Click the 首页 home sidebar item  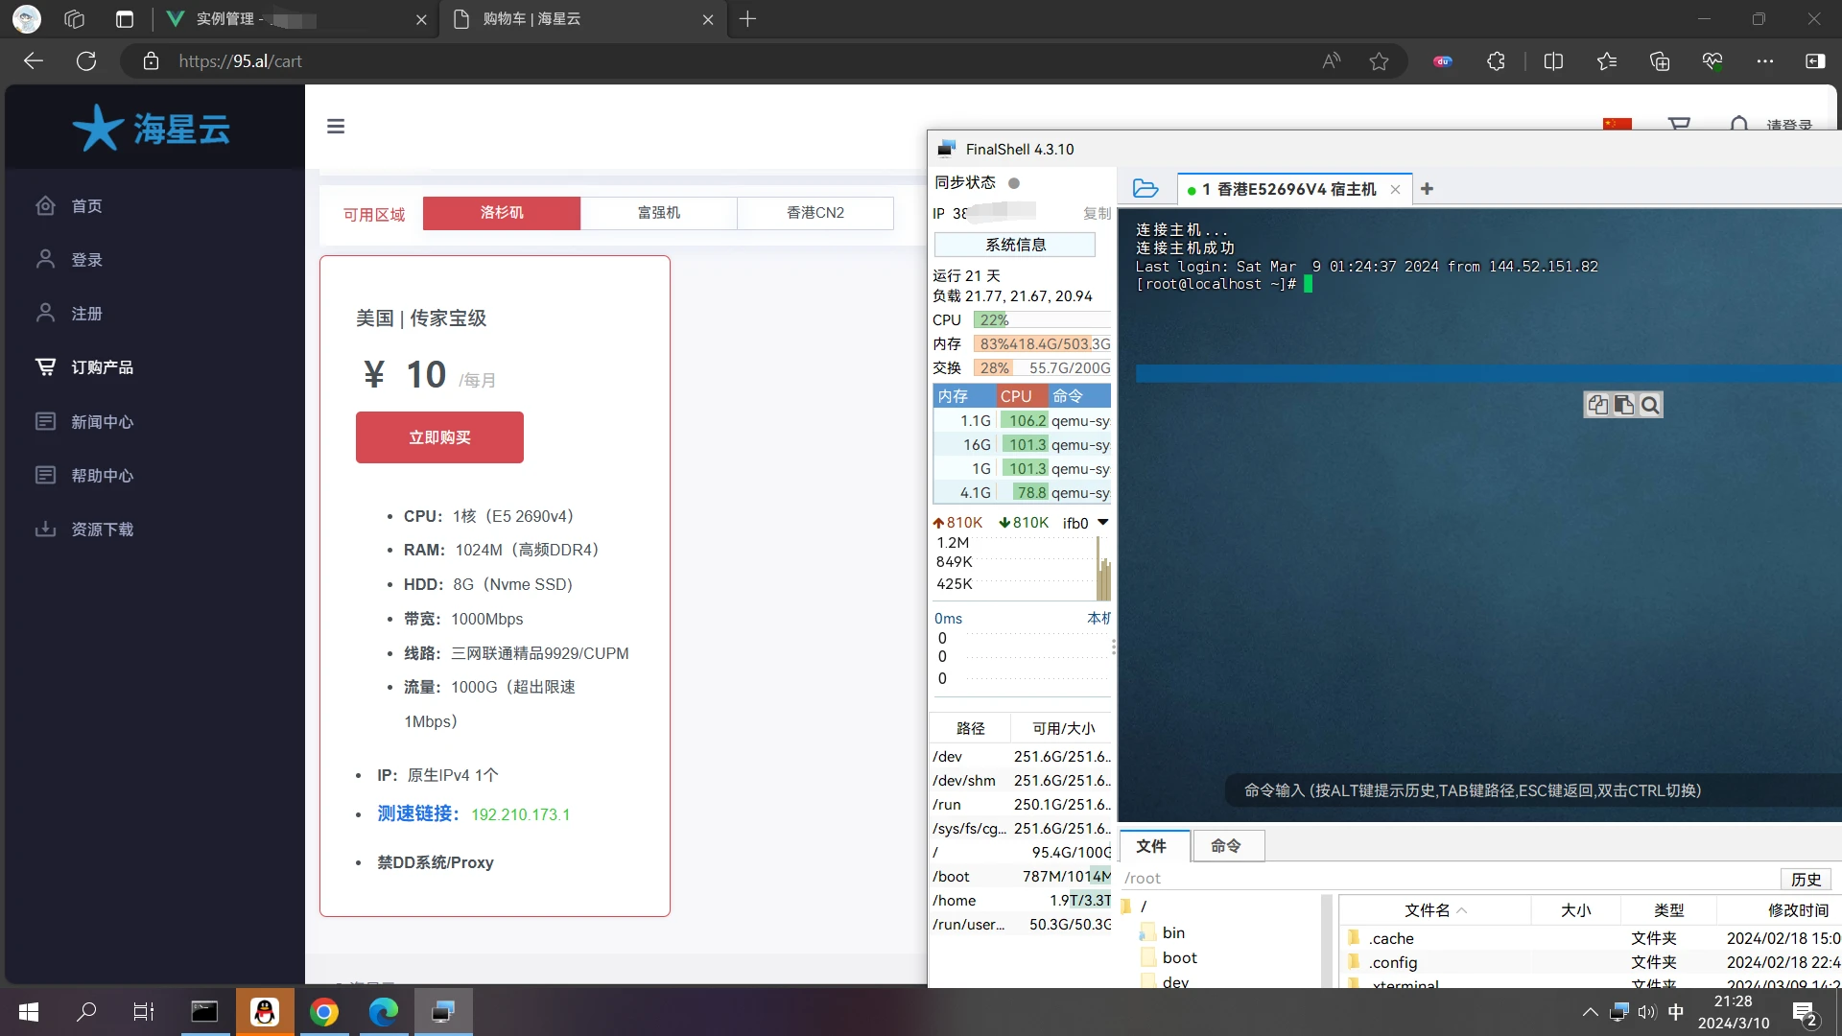tap(86, 206)
